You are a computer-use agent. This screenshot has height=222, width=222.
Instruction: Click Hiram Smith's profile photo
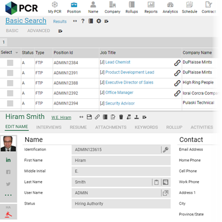[8, 144]
